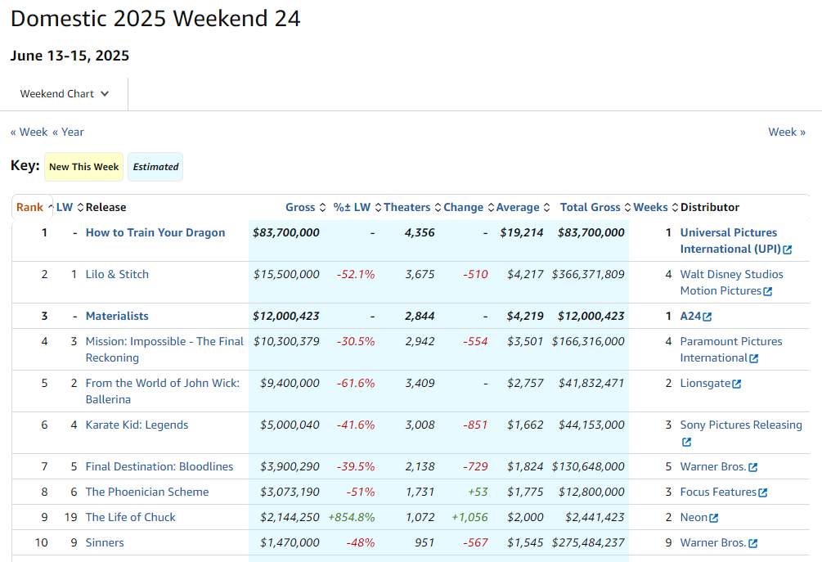Viewport: 822px width, 562px height.
Task: Open Final Destination: Bloodlines release page
Action: 159,466
